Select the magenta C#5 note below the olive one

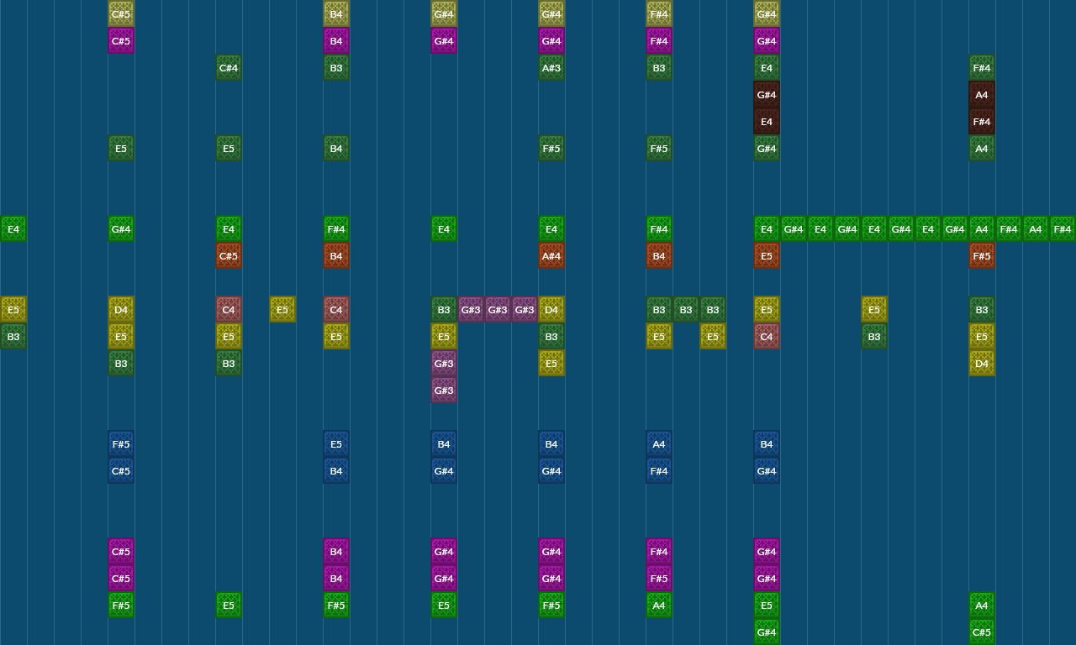pos(120,40)
